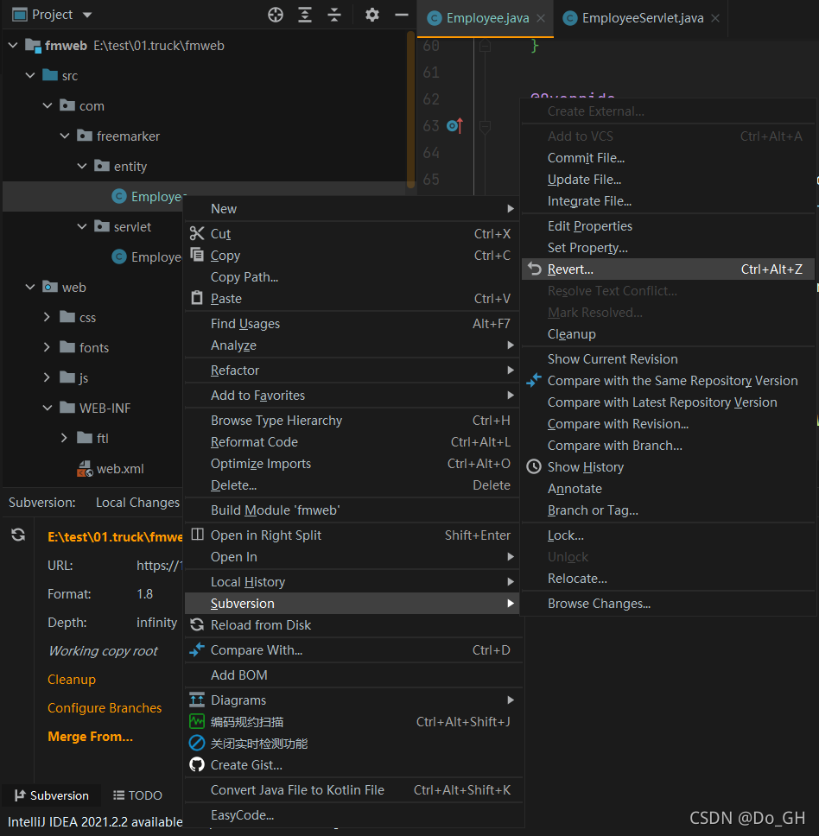
Task: Click the locate/select opened file target icon
Action: 275,15
